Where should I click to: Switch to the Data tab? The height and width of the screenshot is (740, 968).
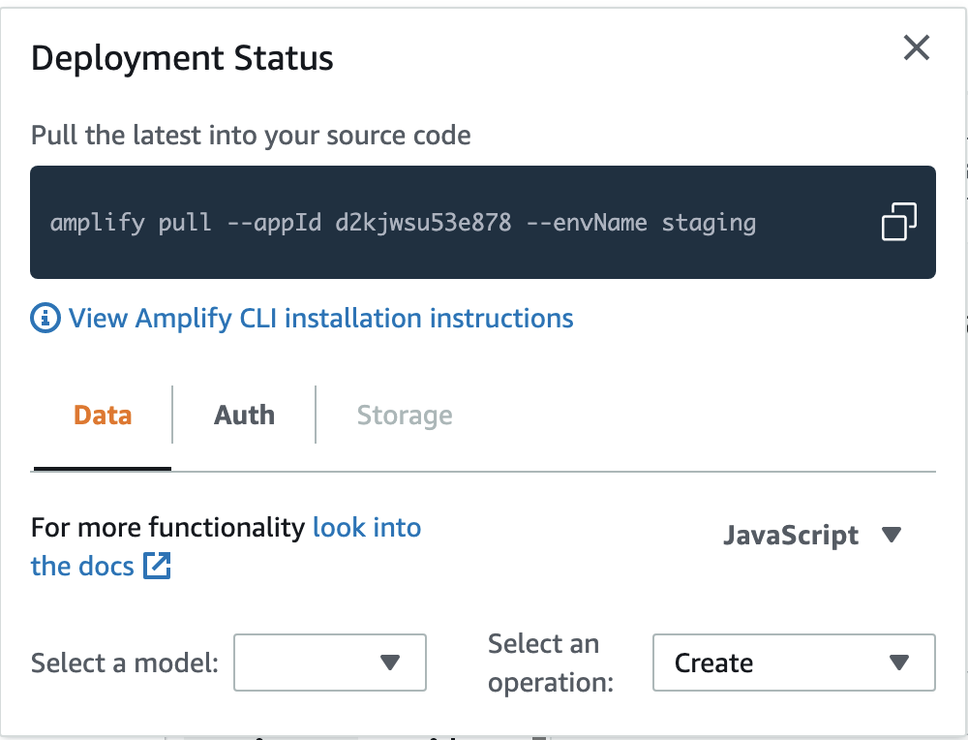[103, 416]
